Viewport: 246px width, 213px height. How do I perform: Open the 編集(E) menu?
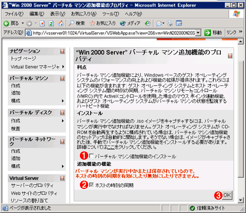[x=37, y=14]
